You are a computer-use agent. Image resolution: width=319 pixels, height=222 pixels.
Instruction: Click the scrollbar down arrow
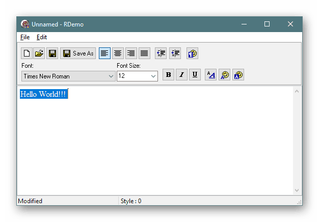(297, 190)
